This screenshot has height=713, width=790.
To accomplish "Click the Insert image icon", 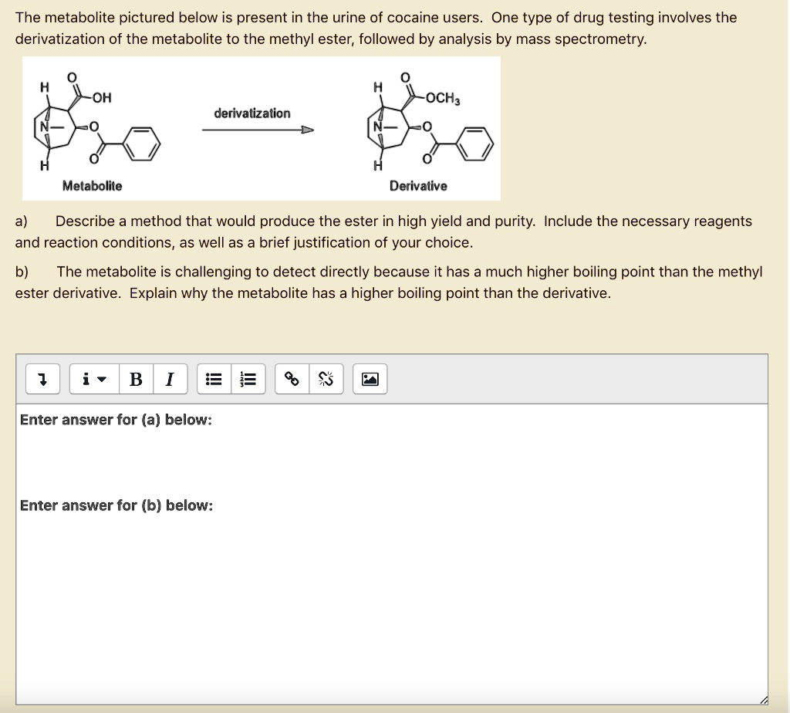I will pyautogui.click(x=370, y=378).
